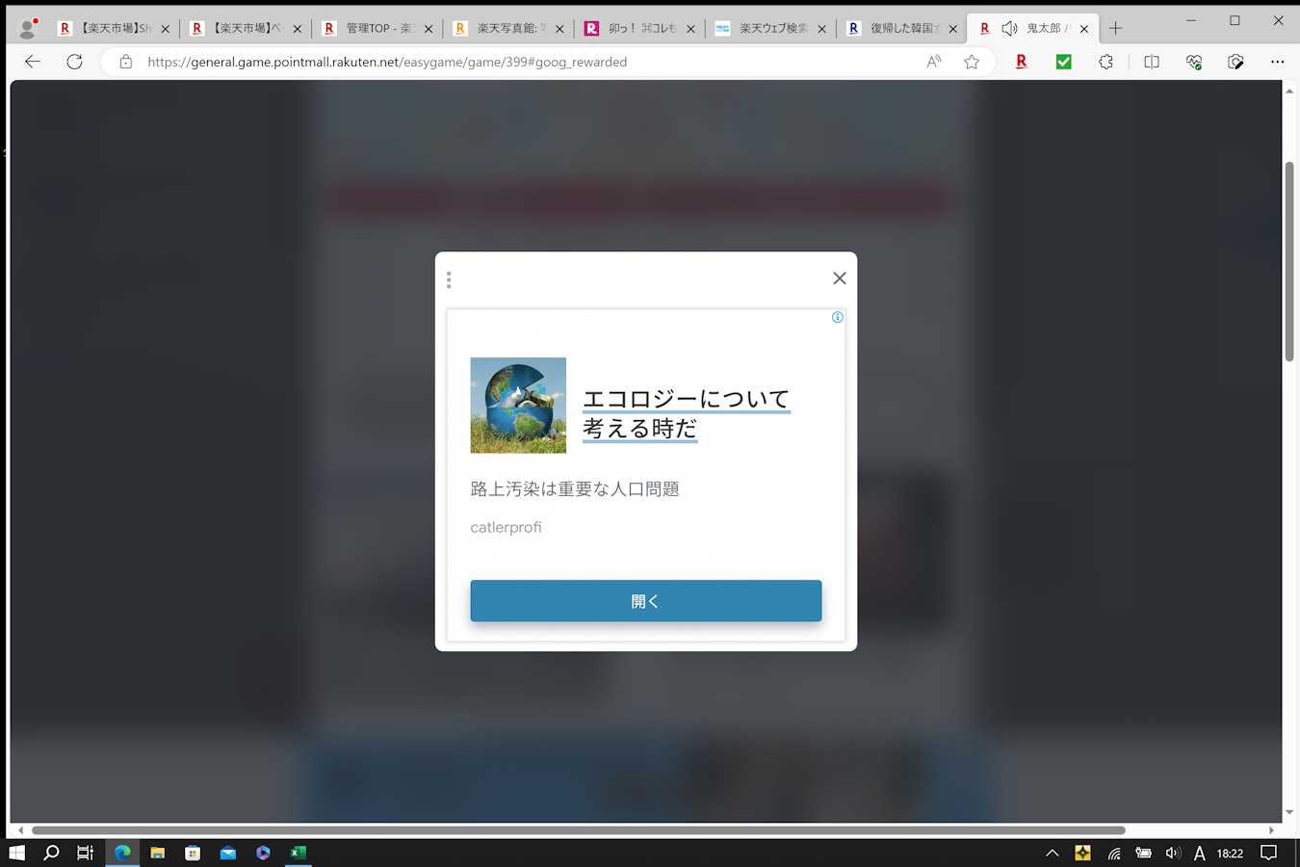
Task: Show hidden system tray icons
Action: (1053, 853)
